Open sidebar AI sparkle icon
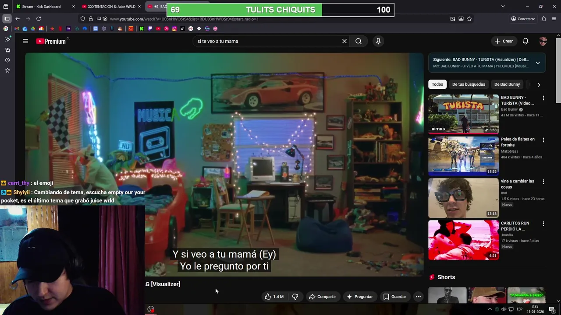 tap(7, 39)
